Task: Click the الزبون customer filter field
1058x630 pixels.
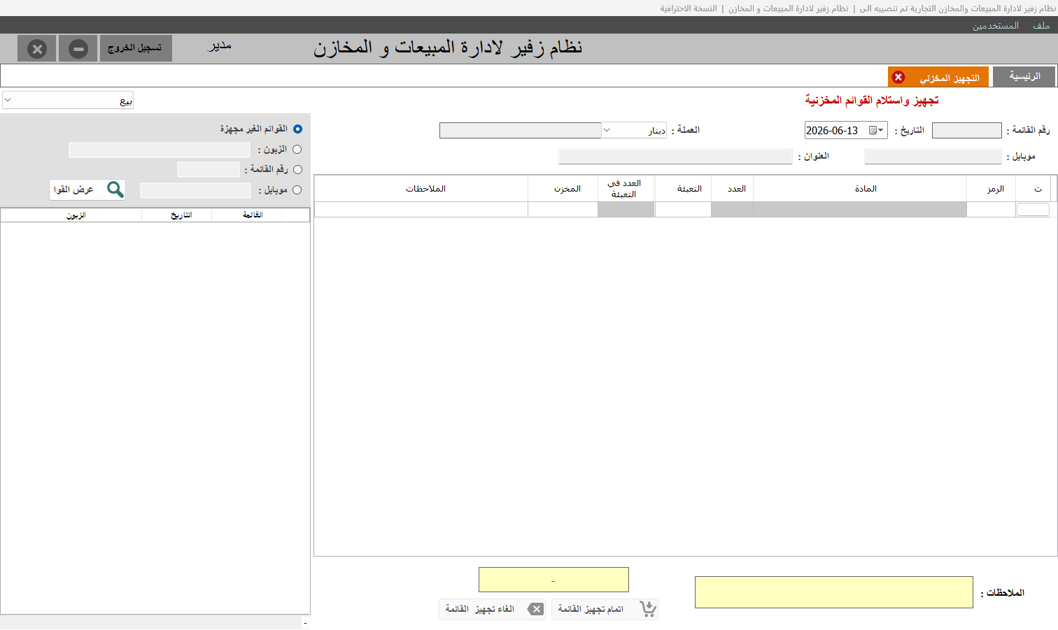Action: (x=160, y=150)
